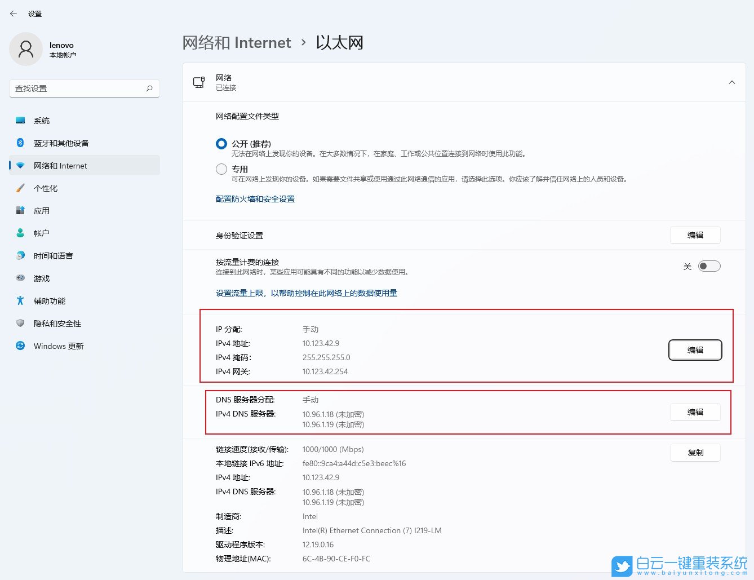Open 配置防火墙和安全设置 link
This screenshot has height=580, width=754.
(255, 198)
